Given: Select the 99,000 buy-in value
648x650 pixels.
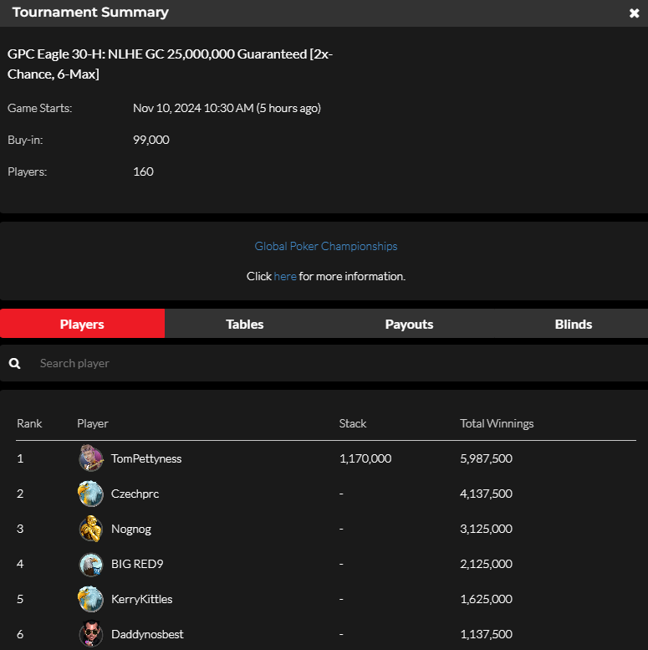Looking at the screenshot, I should [x=151, y=140].
